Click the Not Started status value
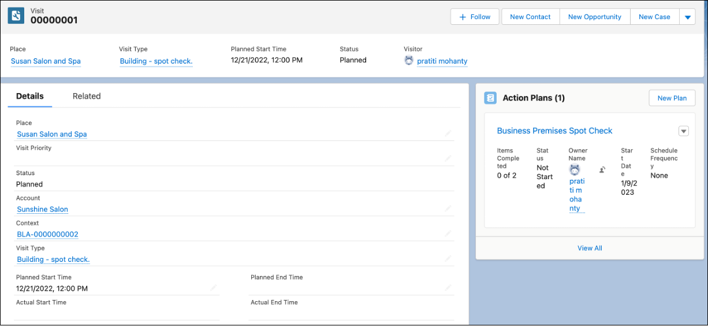The width and height of the screenshot is (708, 326). pyautogui.click(x=545, y=177)
